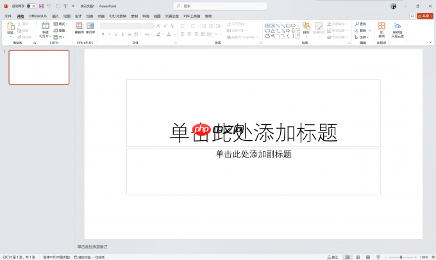Click the font color A swatch

[x=169, y=34]
